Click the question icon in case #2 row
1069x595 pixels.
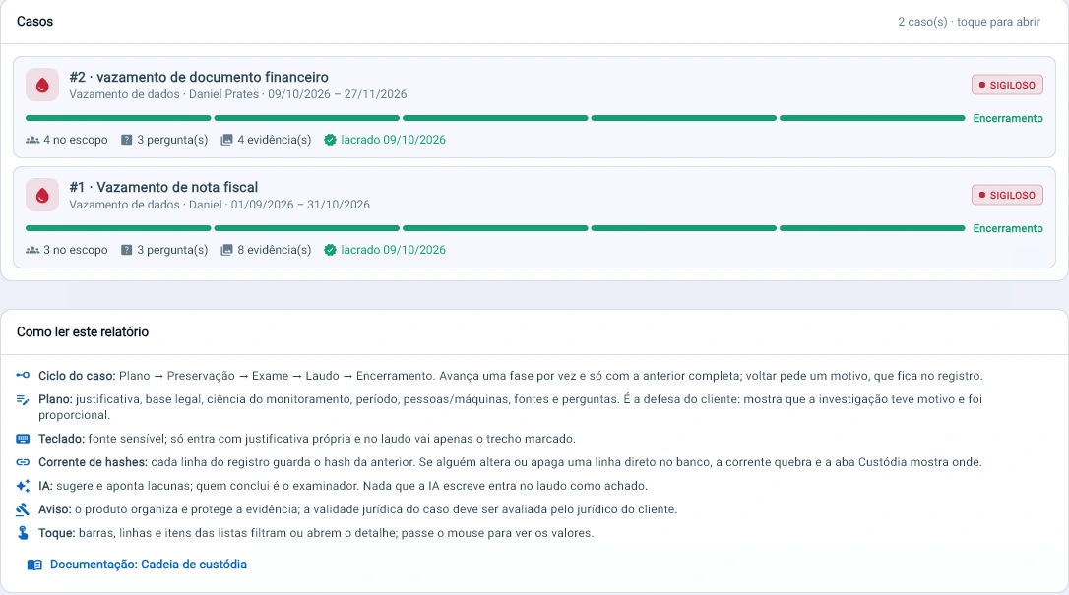pyautogui.click(x=126, y=140)
